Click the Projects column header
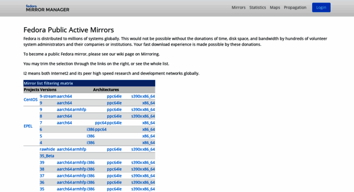The image size is (354, 192). 31,90
